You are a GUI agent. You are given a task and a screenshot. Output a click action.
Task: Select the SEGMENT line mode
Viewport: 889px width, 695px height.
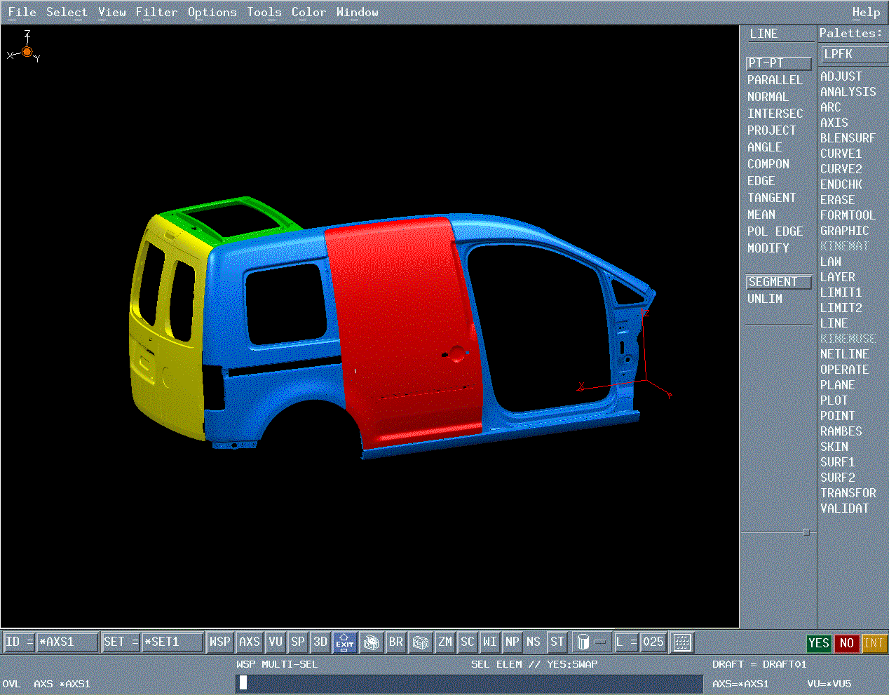[x=778, y=282]
